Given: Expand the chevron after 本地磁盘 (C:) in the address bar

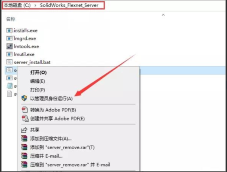Looking at the screenshot, I should pyautogui.click(x=34, y=5).
